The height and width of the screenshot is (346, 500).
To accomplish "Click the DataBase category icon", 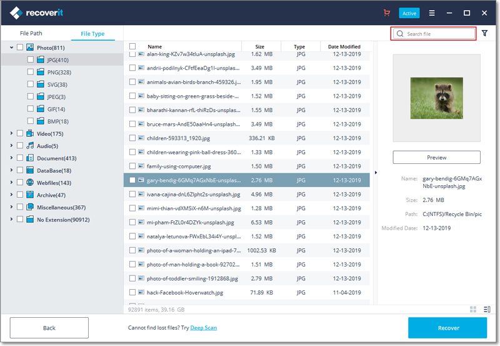I will click(x=30, y=170).
